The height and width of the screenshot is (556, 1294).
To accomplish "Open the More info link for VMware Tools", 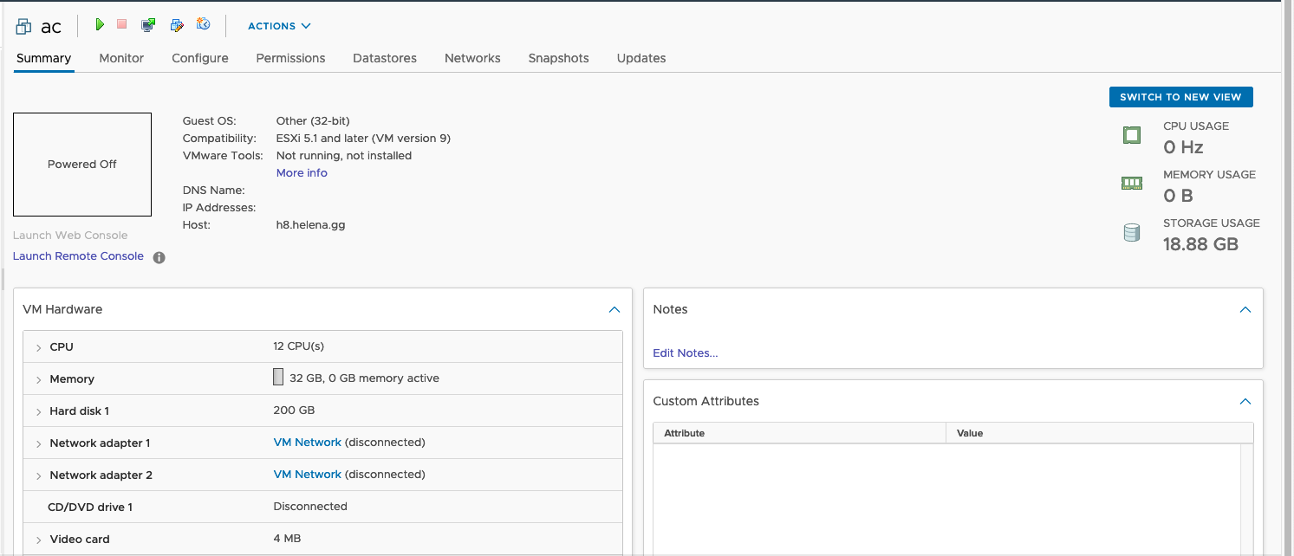I will coord(302,173).
